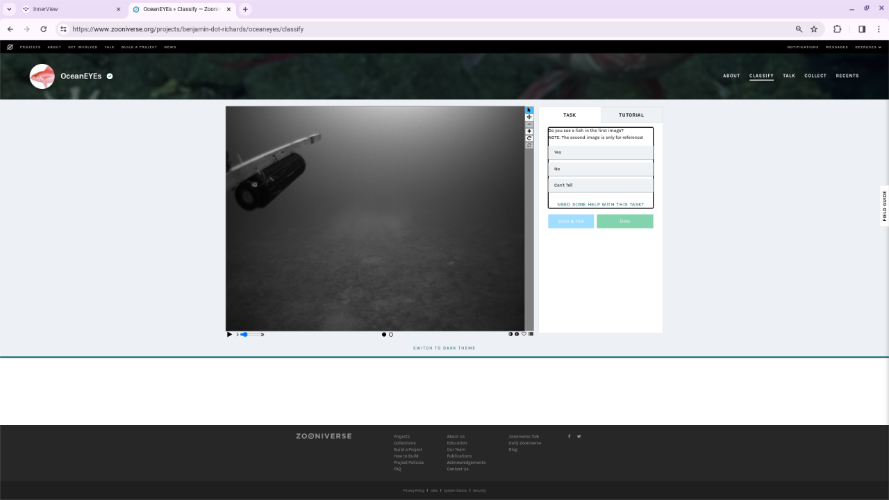
Task: Open subject metadata info
Action: (517, 334)
